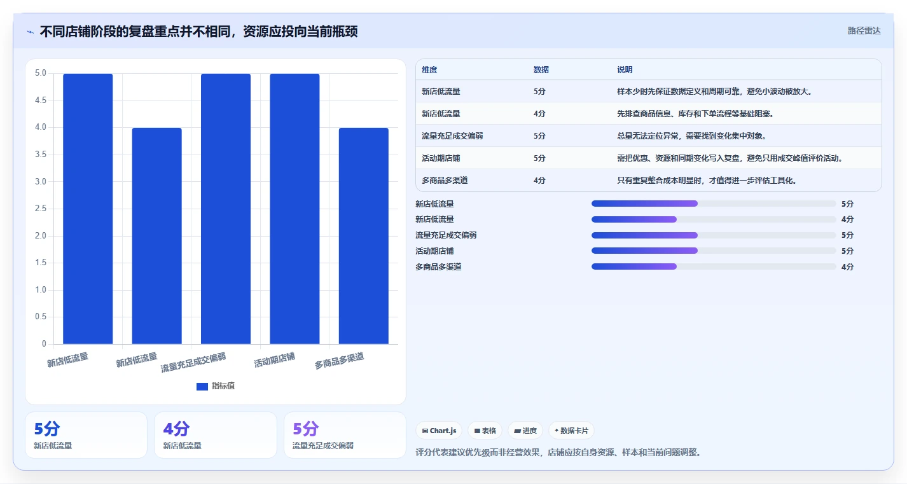This screenshot has width=907, height=484.
Task: Select the cell starting 只有重复整合成本明显时
Action: click(707, 181)
